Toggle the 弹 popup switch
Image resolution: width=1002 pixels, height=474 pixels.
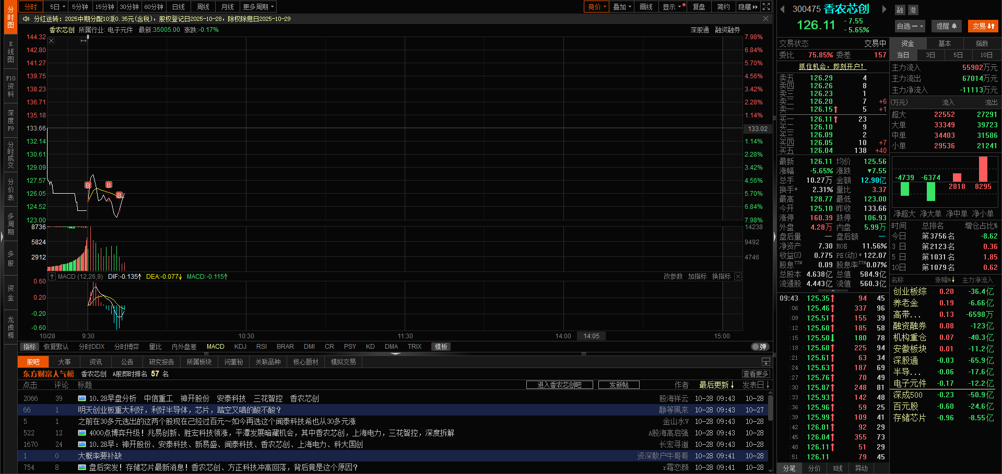click(760, 347)
